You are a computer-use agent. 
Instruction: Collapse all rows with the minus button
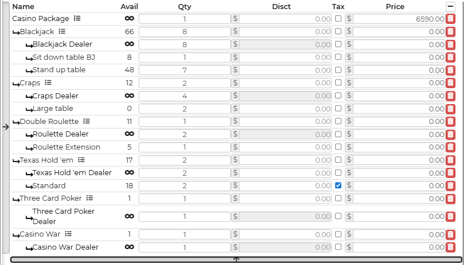450,6
